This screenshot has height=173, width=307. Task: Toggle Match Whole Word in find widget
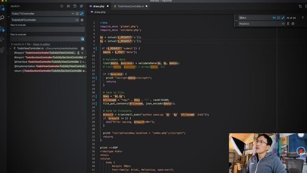tap(278, 18)
